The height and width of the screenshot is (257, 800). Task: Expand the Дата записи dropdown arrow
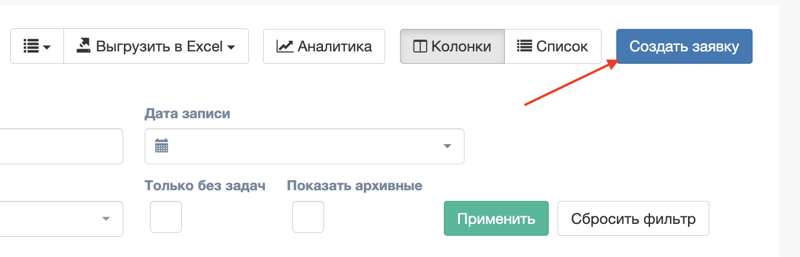(447, 146)
